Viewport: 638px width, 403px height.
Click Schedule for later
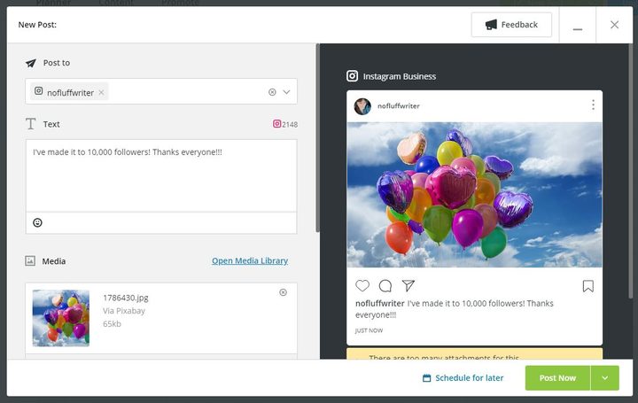pos(463,378)
